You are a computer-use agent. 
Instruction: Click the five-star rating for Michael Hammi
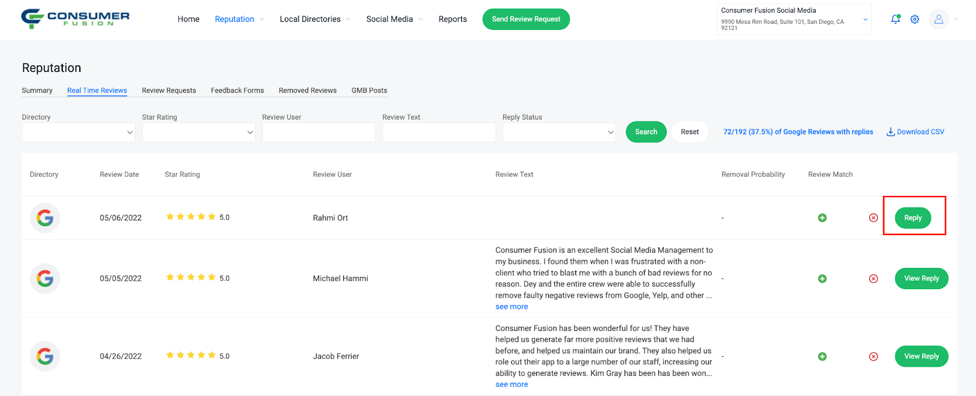point(191,278)
